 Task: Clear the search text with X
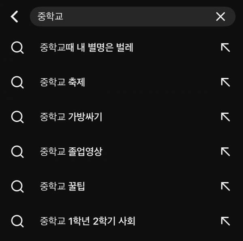[x=220, y=17]
